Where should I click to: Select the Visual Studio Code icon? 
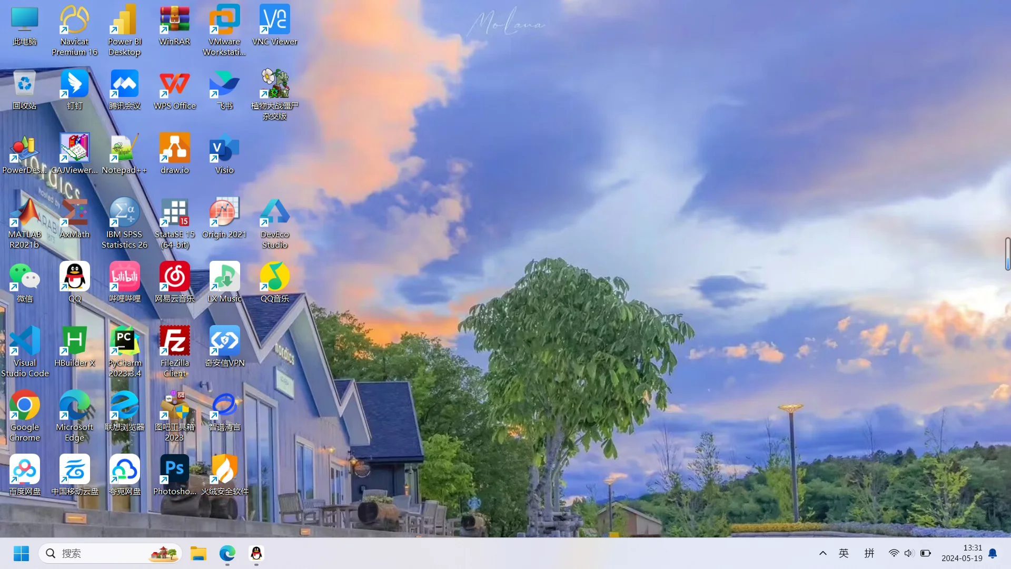pos(24,342)
